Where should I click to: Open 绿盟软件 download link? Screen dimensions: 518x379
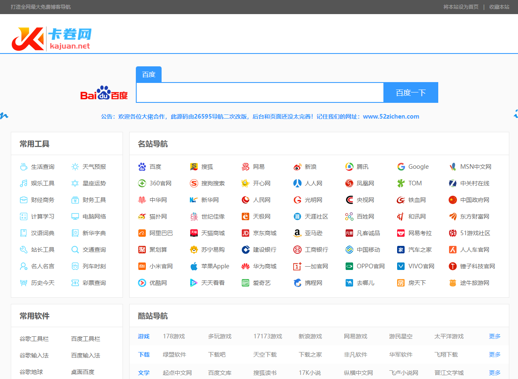tap(174, 355)
